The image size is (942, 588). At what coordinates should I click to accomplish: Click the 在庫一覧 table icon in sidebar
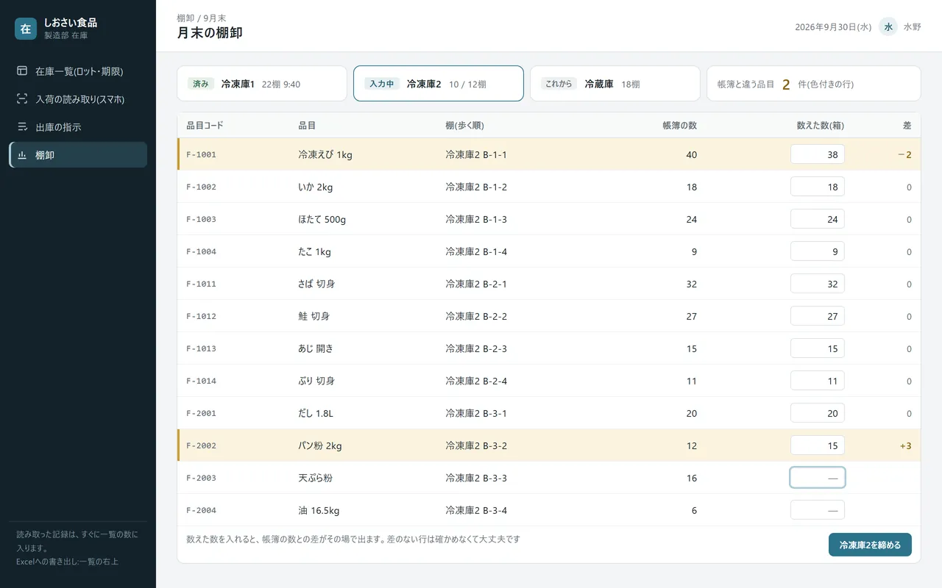[x=22, y=71]
